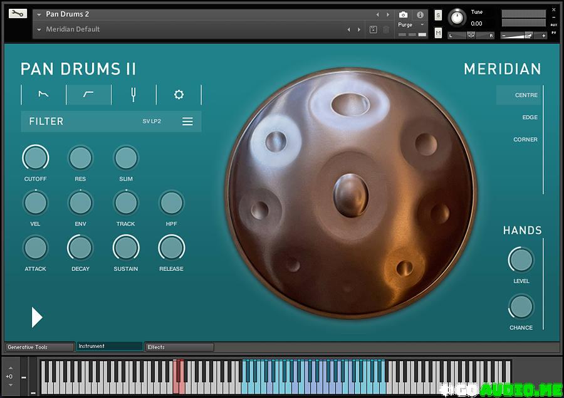Open the wrench instrument edit mode

coord(18,14)
